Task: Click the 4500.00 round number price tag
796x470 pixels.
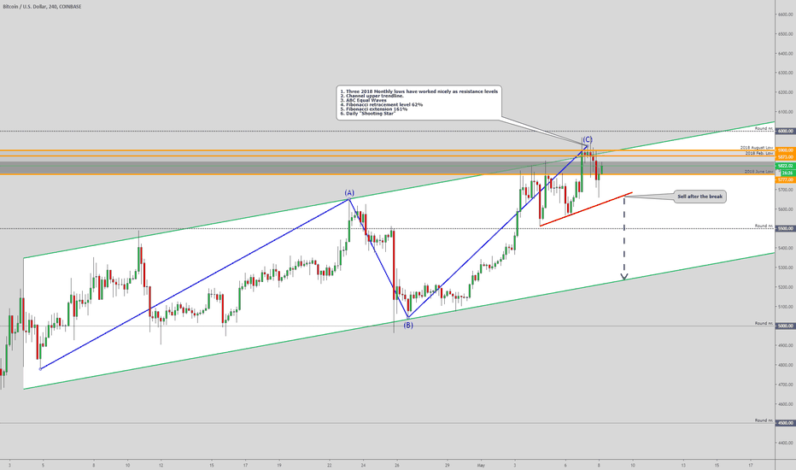Action: (786, 423)
